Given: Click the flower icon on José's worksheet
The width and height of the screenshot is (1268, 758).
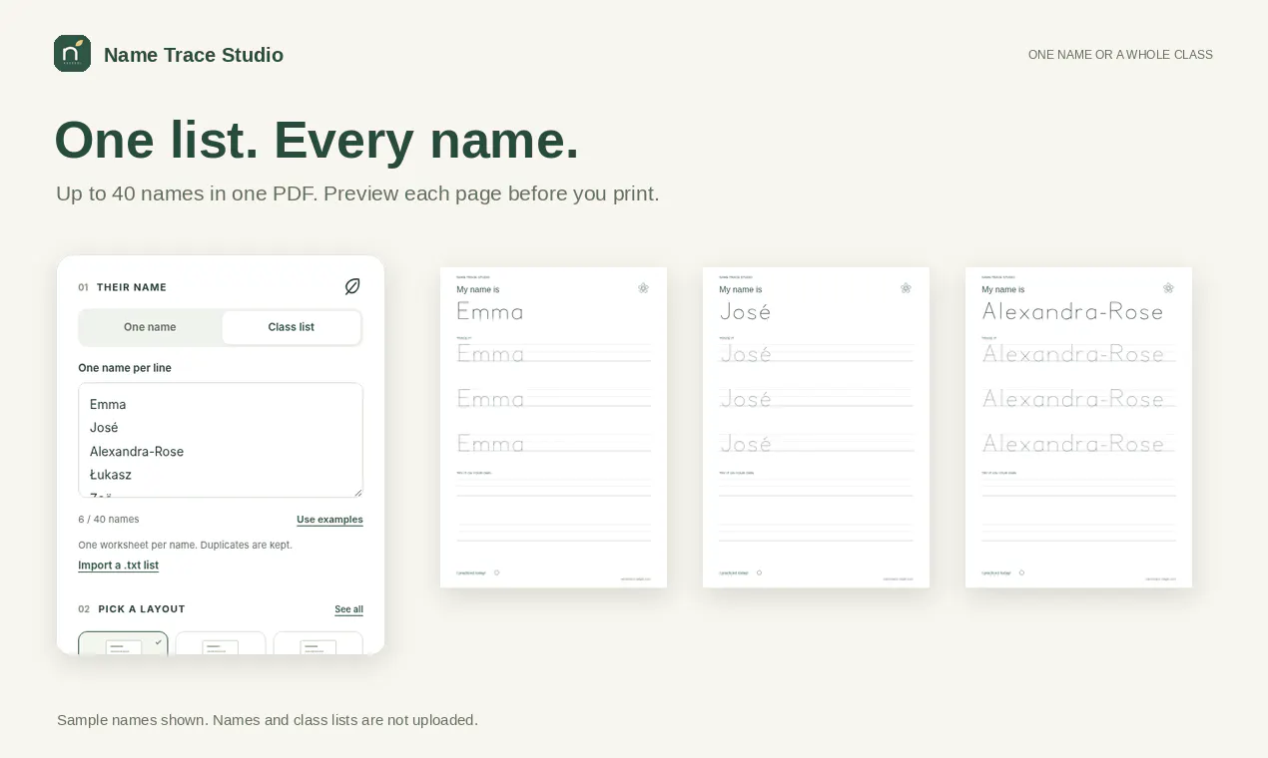Looking at the screenshot, I should point(906,288).
